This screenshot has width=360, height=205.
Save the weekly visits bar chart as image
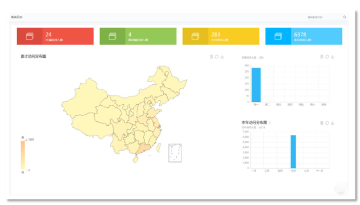pos(333,57)
